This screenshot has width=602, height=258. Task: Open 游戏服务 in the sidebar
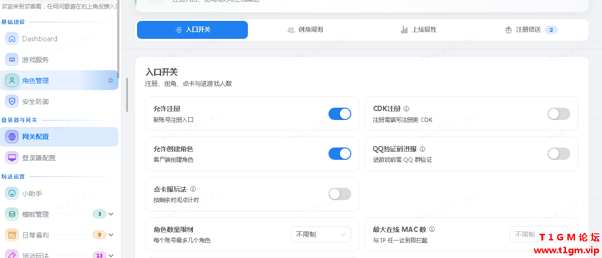click(59, 60)
